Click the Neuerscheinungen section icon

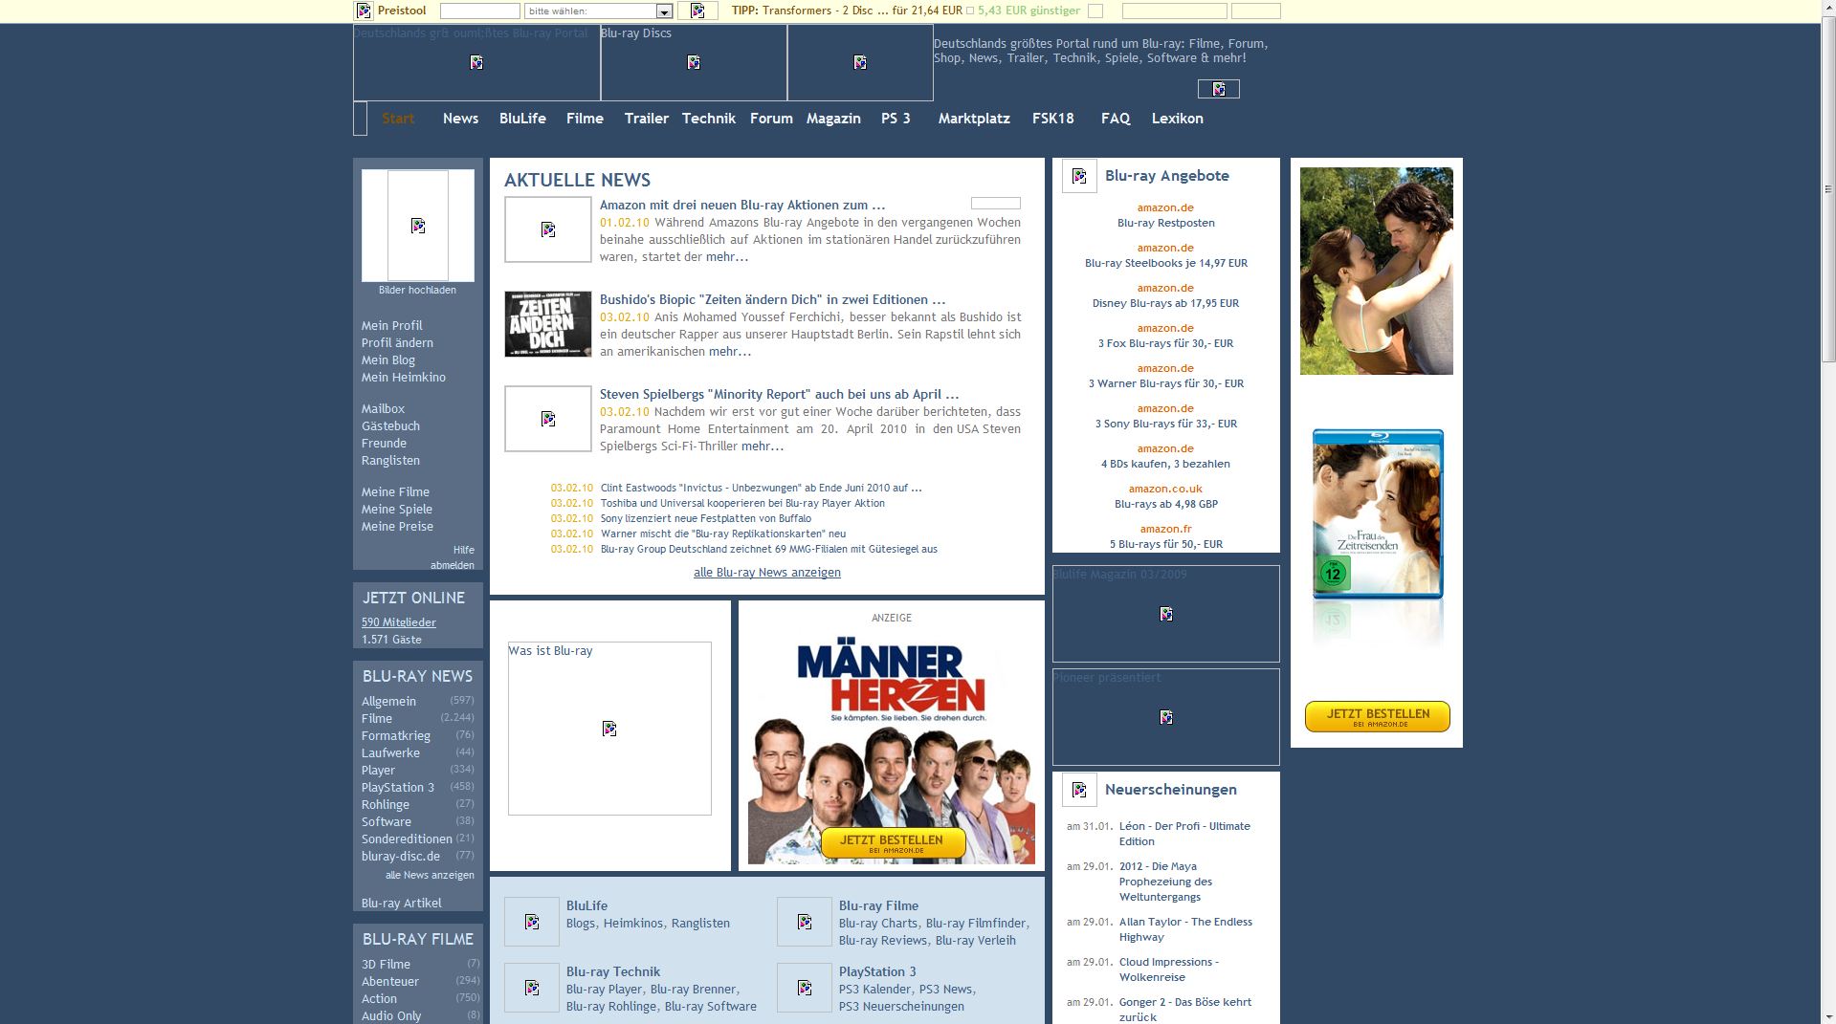(x=1079, y=790)
